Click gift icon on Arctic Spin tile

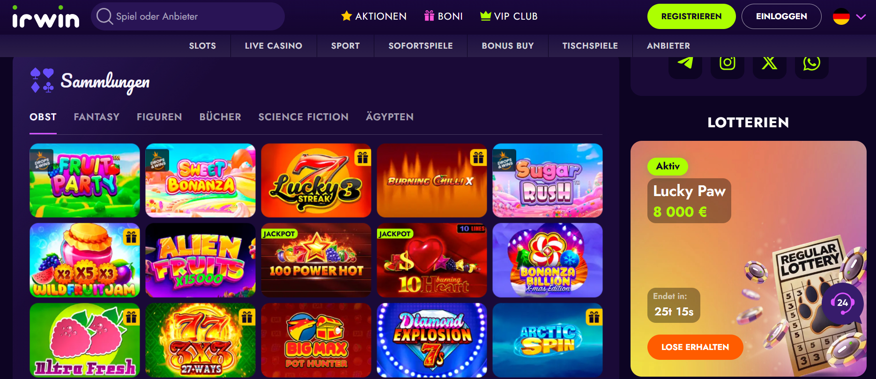click(594, 317)
